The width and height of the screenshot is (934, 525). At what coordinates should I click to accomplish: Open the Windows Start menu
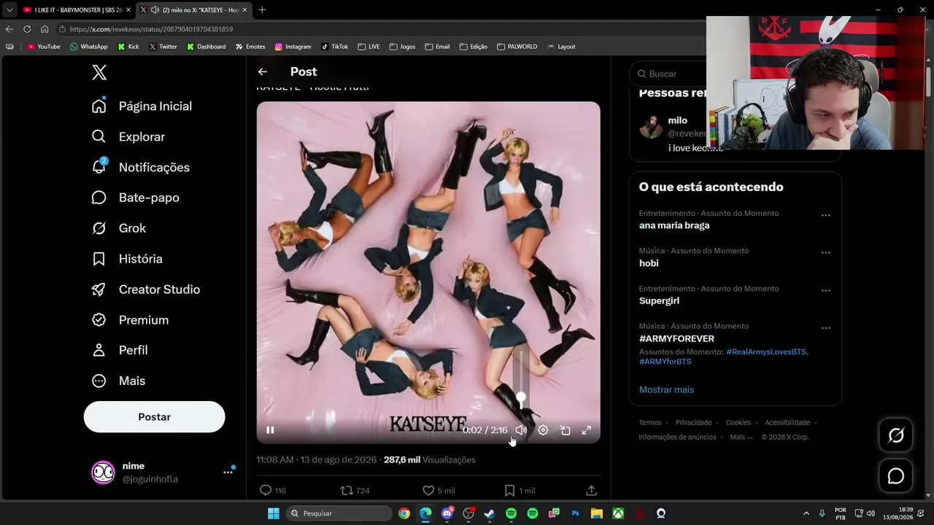pyautogui.click(x=274, y=513)
